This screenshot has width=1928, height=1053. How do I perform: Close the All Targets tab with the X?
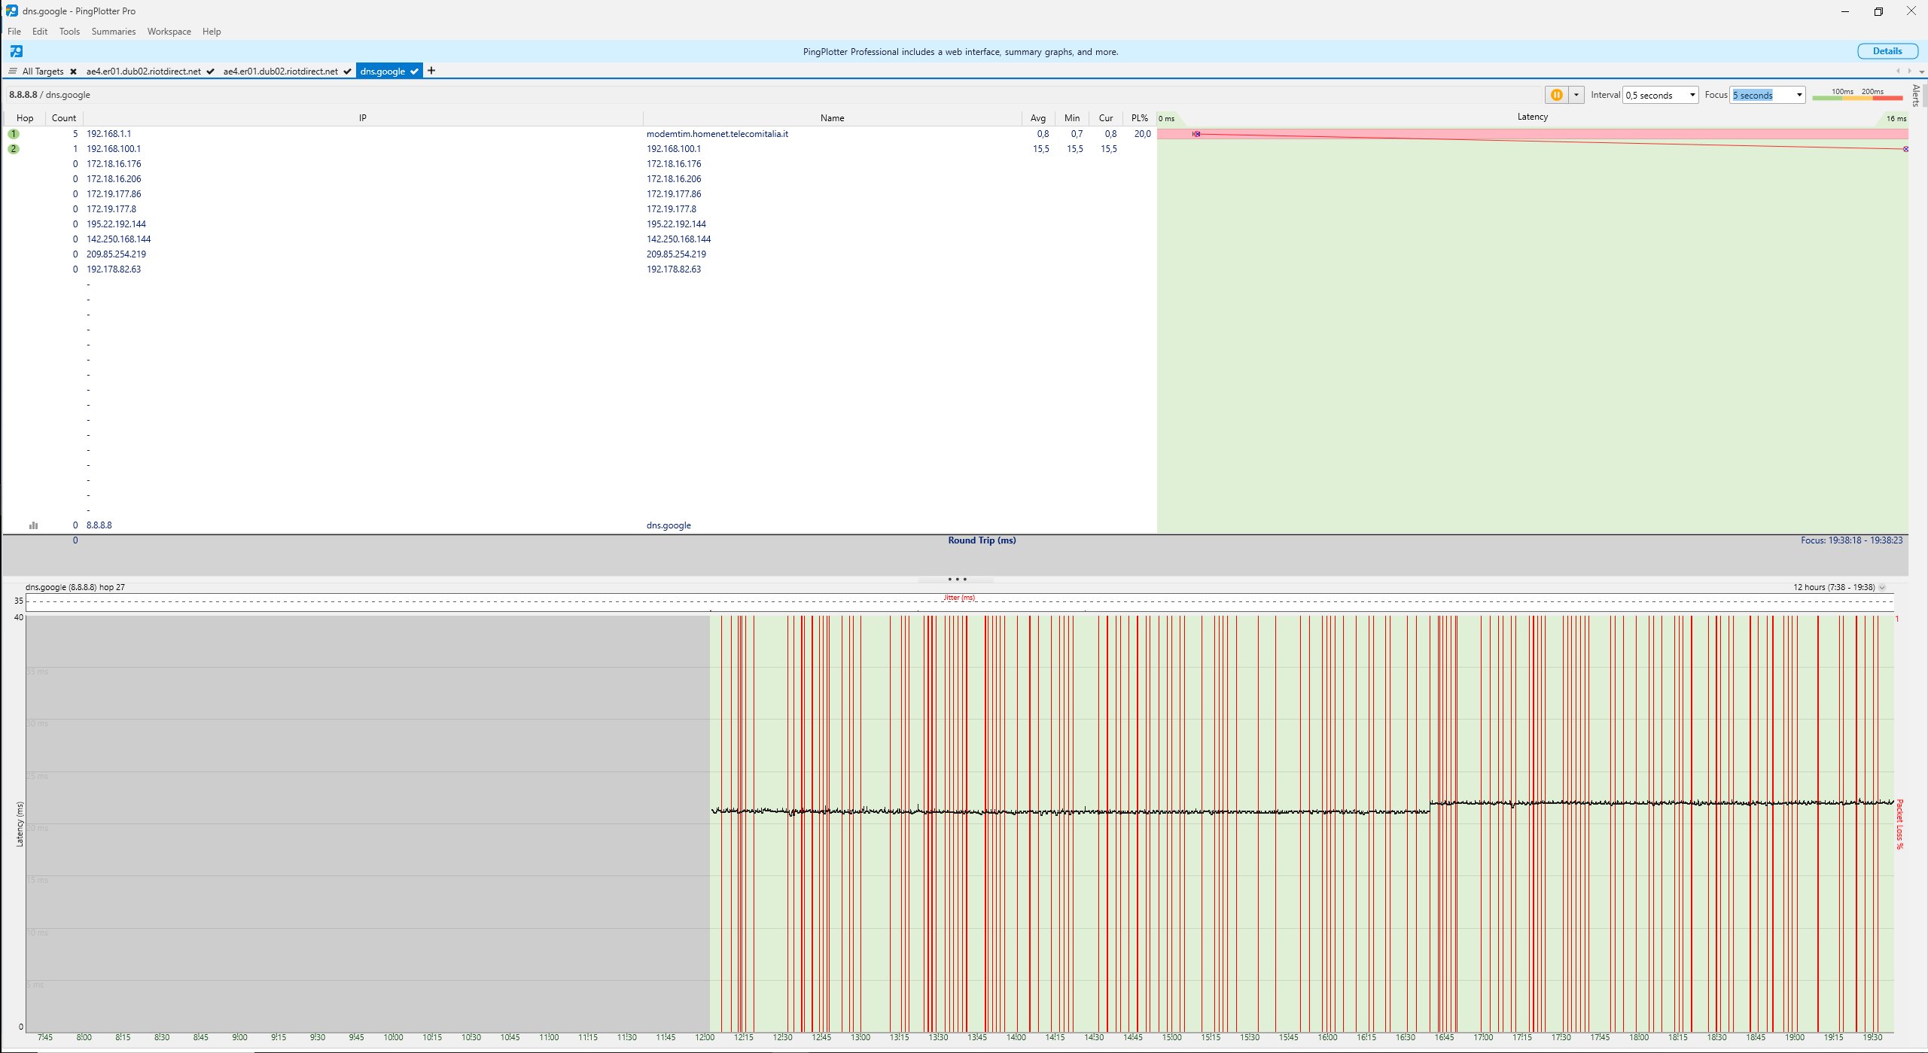[x=73, y=72]
